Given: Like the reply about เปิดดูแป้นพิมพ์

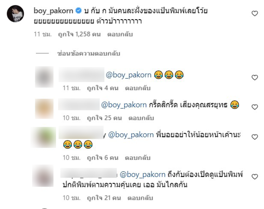Looking at the screenshot, I should [x=254, y=177].
